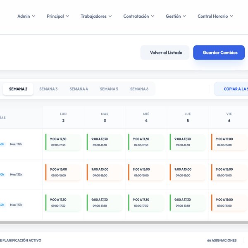Image resolution: width=248 pixels, height=248 pixels.
Task: Open bottom row Monday 9:00 A 17,30 shift
Action: 63,203
